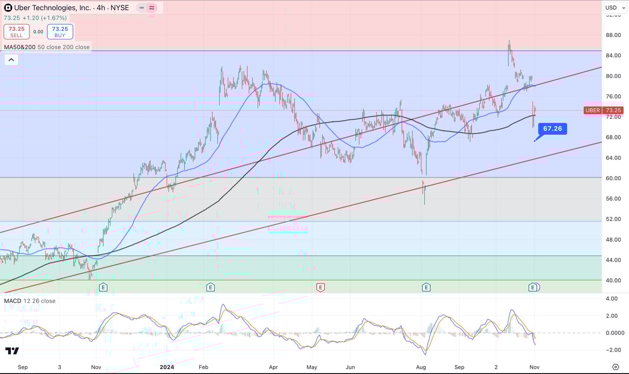The image size is (629, 374).
Task: Click the SELL 73.25 button
Action: click(x=17, y=32)
